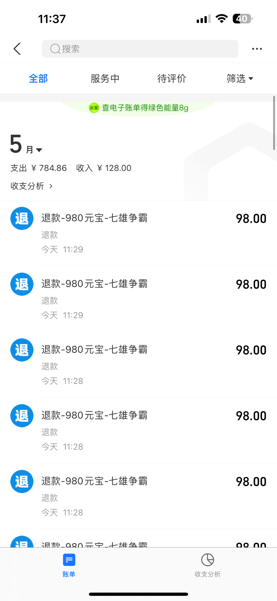The image size is (277, 601).
Task: Tap refund icon of first 11:29 transaction
Action: click(x=22, y=218)
